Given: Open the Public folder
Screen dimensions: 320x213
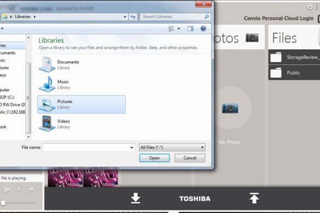Looking at the screenshot, I should coord(294,73).
